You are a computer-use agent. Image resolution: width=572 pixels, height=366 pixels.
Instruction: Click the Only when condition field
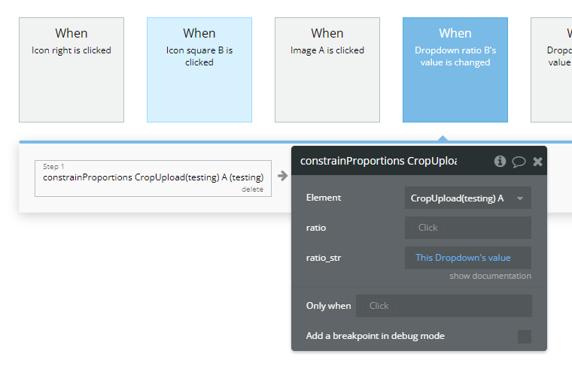(x=443, y=306)
